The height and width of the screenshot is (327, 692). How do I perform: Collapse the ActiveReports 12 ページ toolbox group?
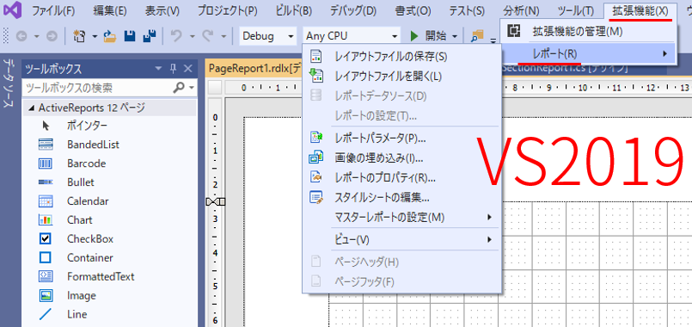pos(31,108)
